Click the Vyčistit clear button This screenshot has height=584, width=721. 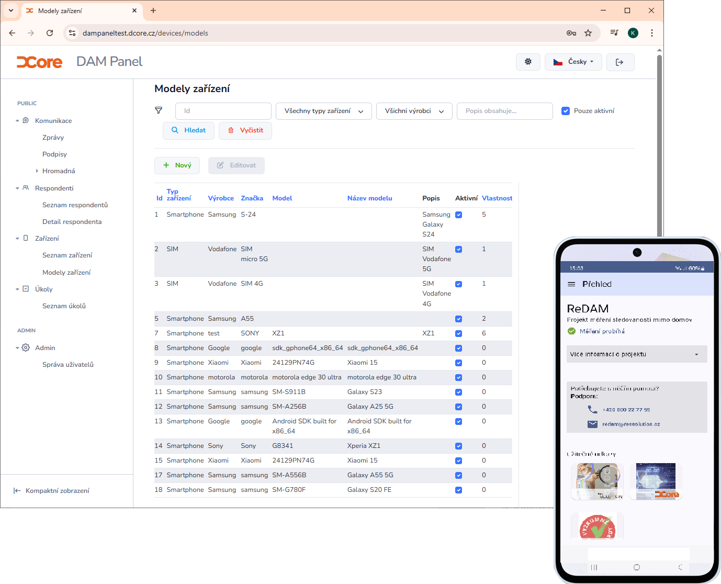245,130
